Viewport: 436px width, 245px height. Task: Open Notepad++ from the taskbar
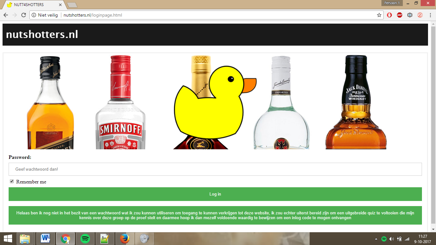tap(105, 239)
